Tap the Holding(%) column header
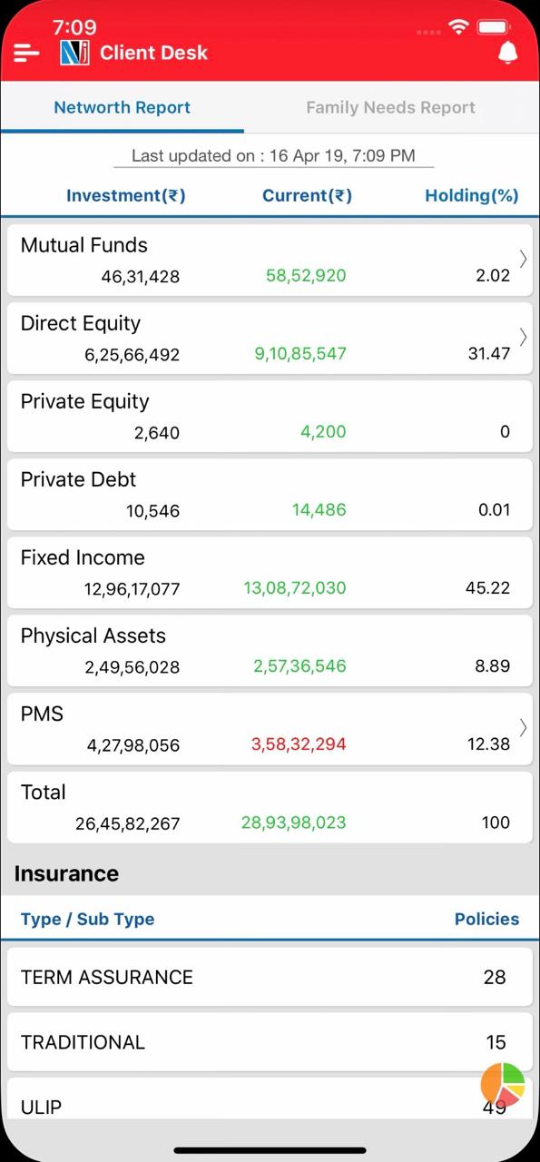Image resolution: width=540 pixels, height=1162 pixels. [472, 195]
